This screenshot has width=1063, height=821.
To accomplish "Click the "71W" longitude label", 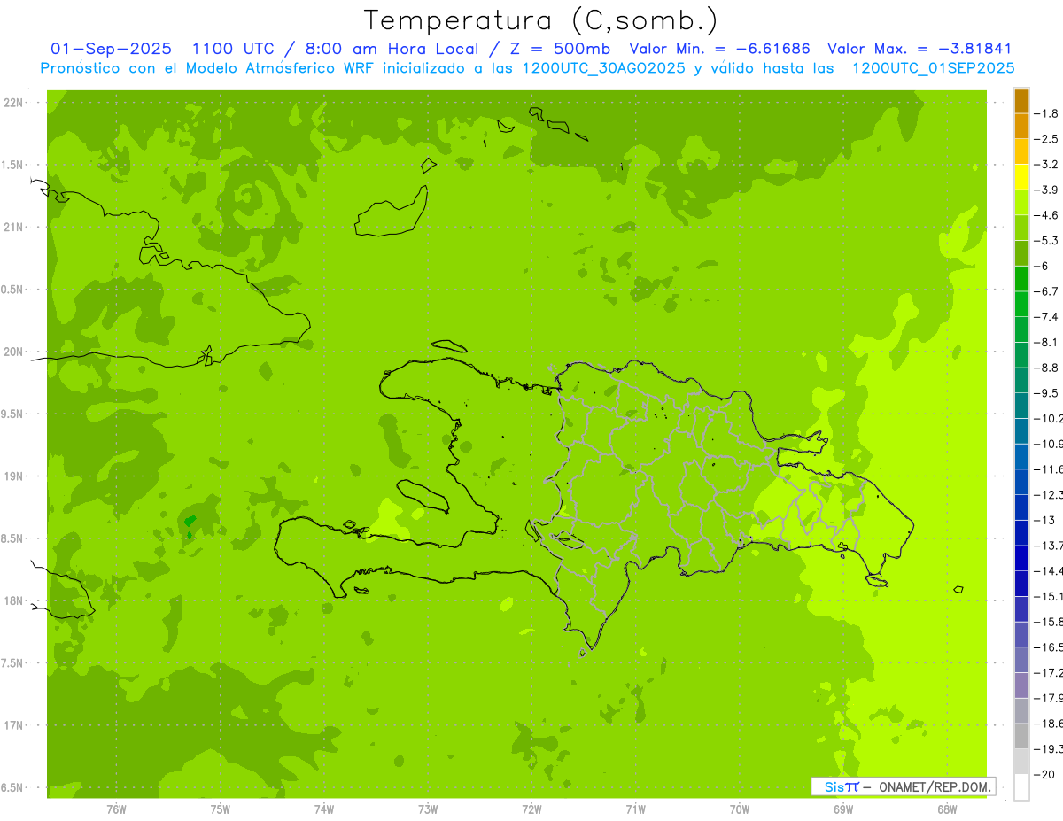I will coord(635,809).
